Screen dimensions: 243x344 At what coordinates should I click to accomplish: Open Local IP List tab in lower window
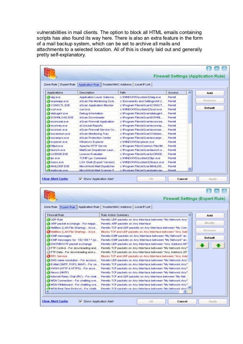143,207
